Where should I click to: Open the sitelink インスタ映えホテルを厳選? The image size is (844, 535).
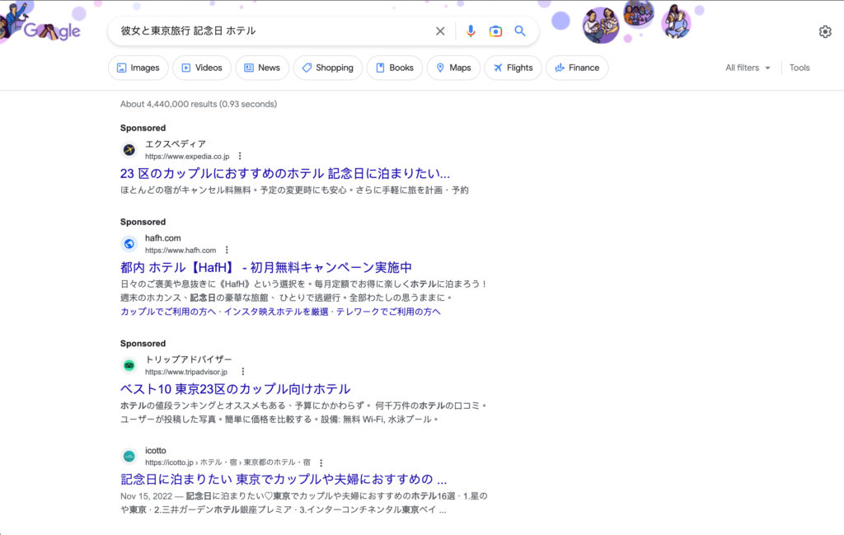tap(276, 312)
